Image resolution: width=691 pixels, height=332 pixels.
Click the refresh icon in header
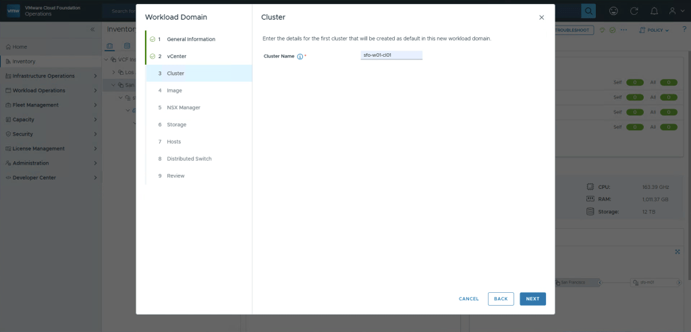634,11
